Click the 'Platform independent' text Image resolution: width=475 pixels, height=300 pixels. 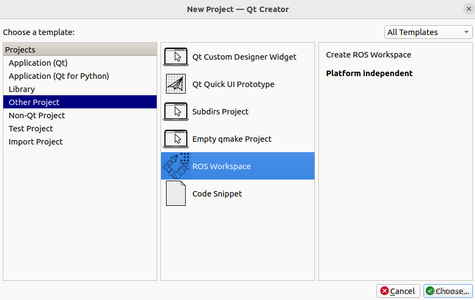pos(369,73)
